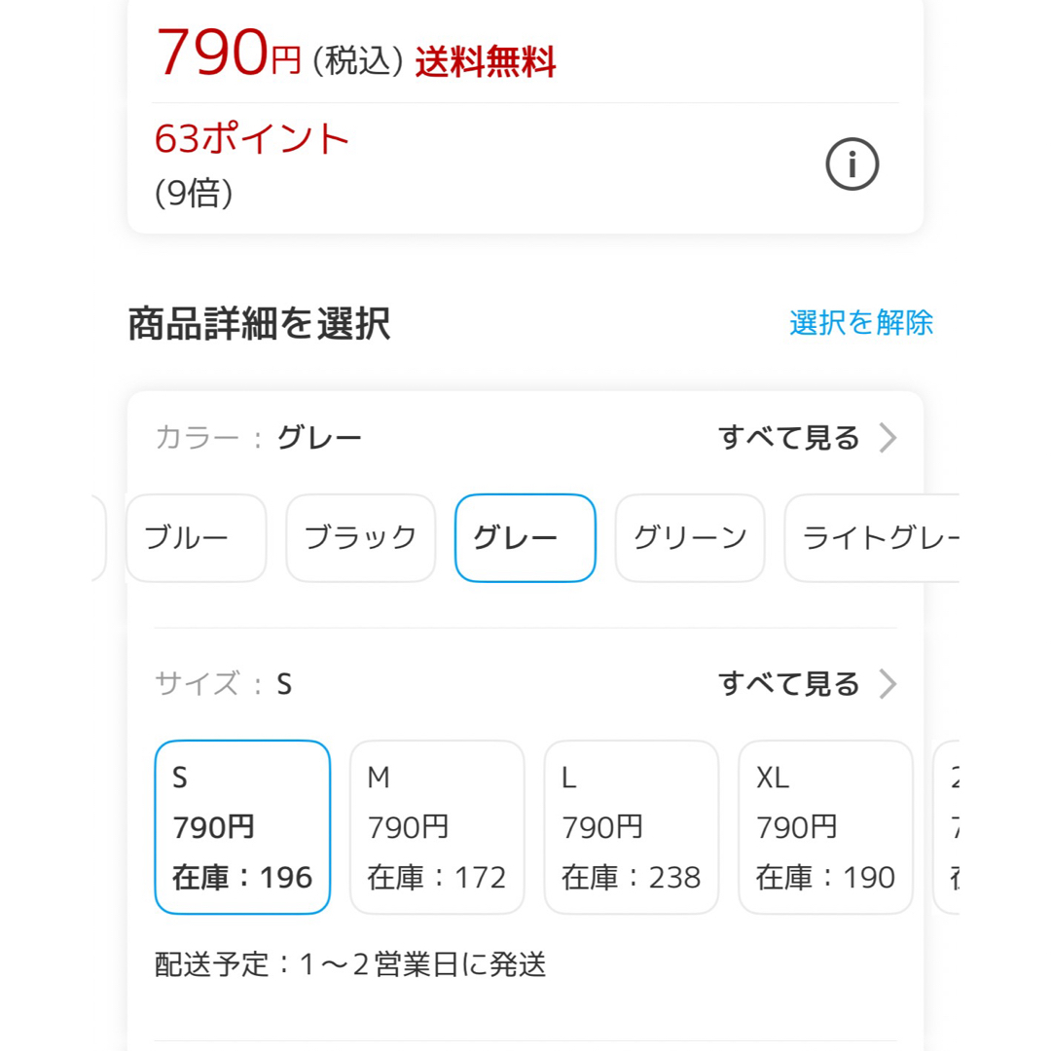Choose the ライトグレー color option

point(872,537)
